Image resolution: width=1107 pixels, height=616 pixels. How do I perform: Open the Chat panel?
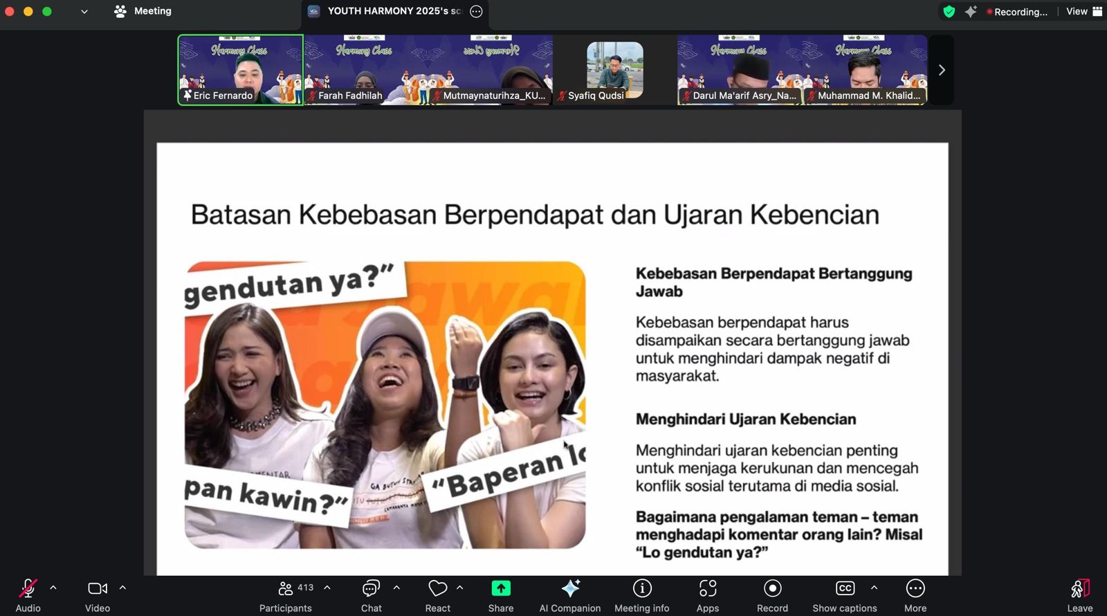point(371,588)
